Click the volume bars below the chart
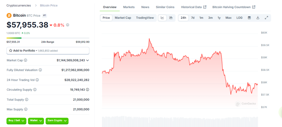 pos(180,122)
